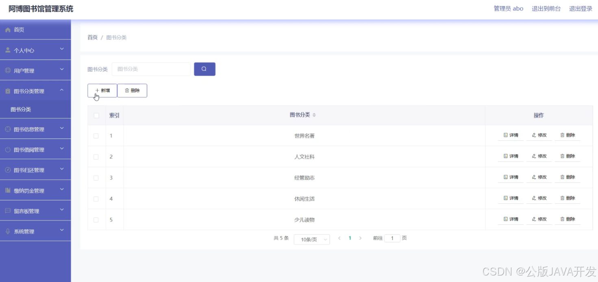Open 详情 for 世界名著 row
The image size is (598, 282).
coord(511,135)
